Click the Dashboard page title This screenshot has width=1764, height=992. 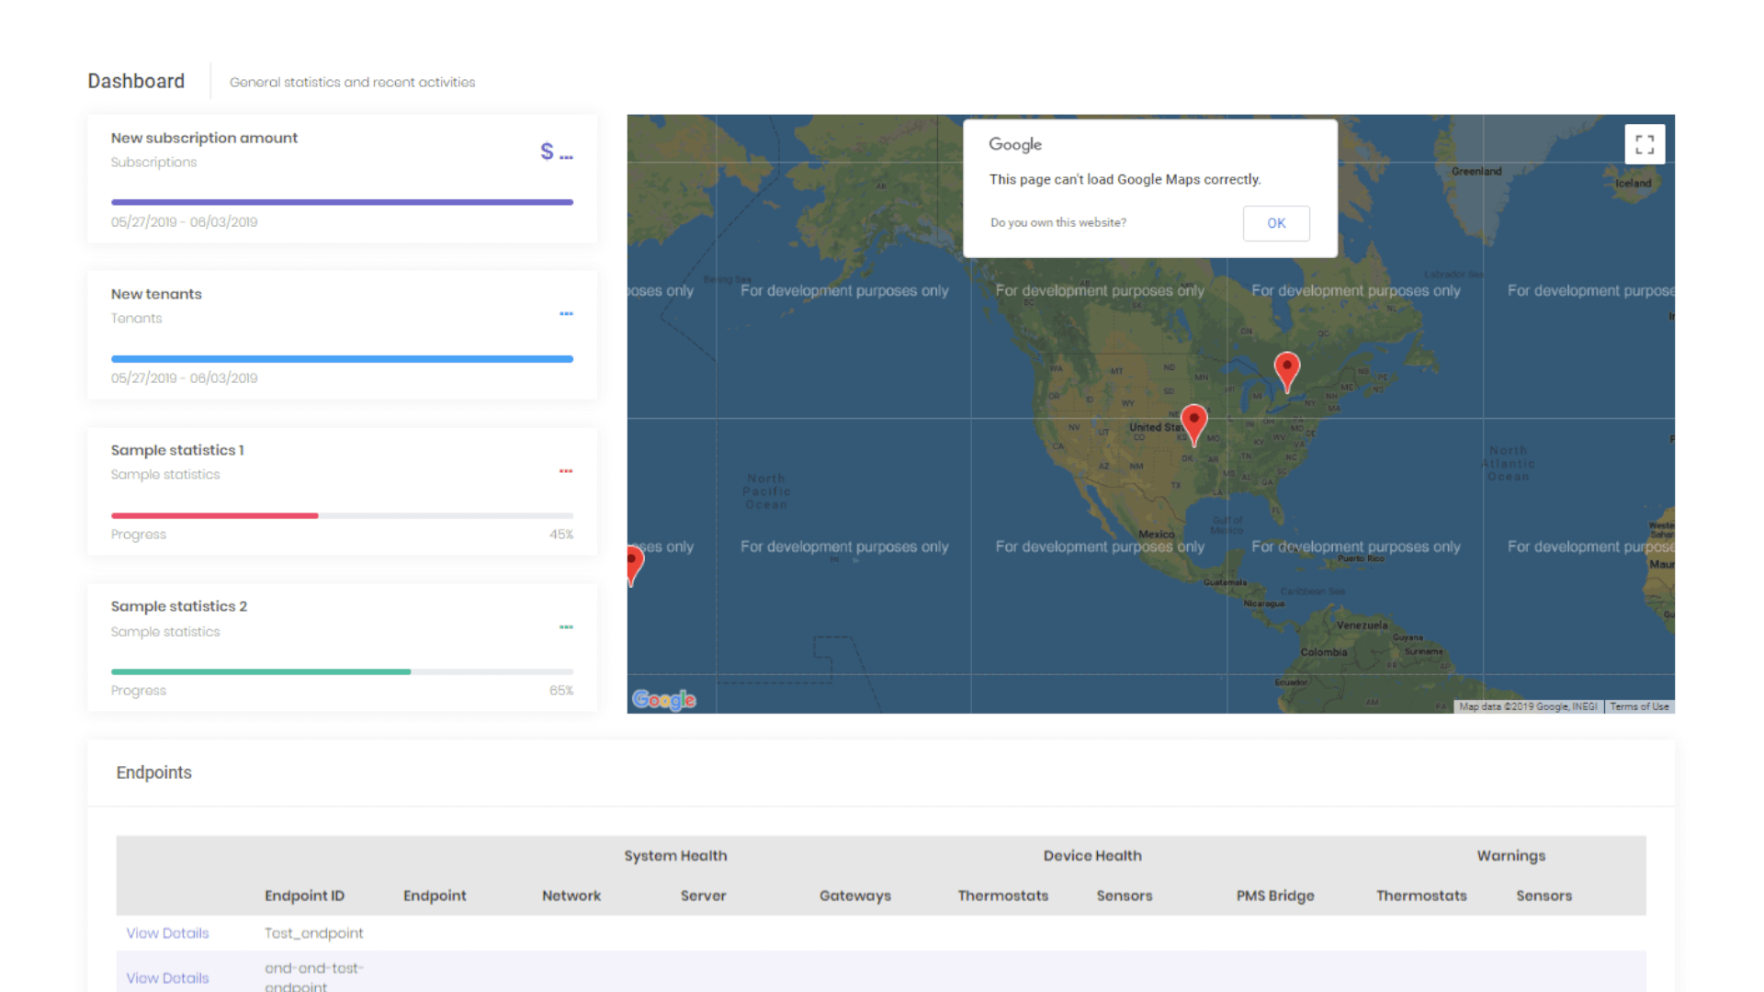136,81
